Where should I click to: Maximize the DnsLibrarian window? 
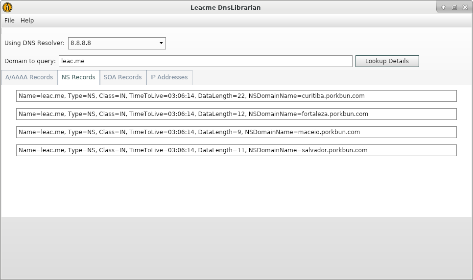tap(454, 7)
